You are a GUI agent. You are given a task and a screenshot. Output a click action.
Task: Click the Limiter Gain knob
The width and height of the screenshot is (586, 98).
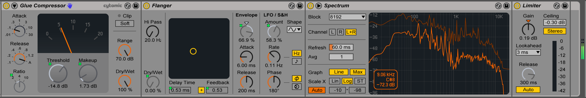528,30
